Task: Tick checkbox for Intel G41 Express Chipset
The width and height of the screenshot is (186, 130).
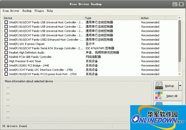Action: 6,44
